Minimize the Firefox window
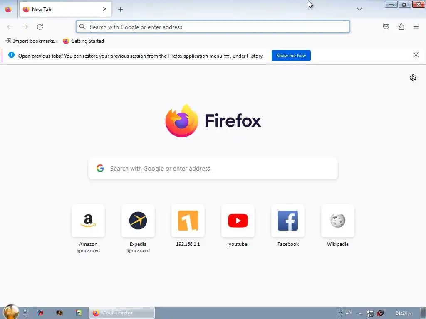This screenshot has height=319, width=426. [x=391, y=4]
